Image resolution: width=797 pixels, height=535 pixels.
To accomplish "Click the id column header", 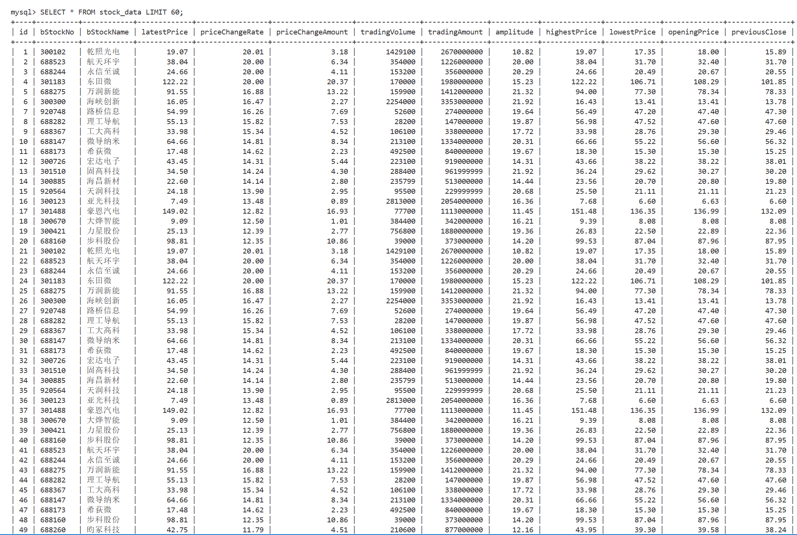I will 24,32.
